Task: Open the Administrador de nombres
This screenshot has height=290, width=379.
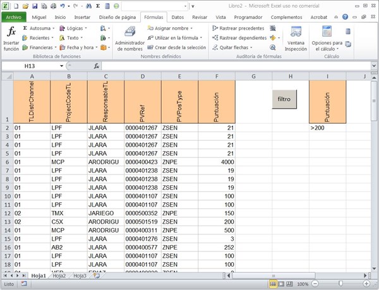Action: (129, 39)
